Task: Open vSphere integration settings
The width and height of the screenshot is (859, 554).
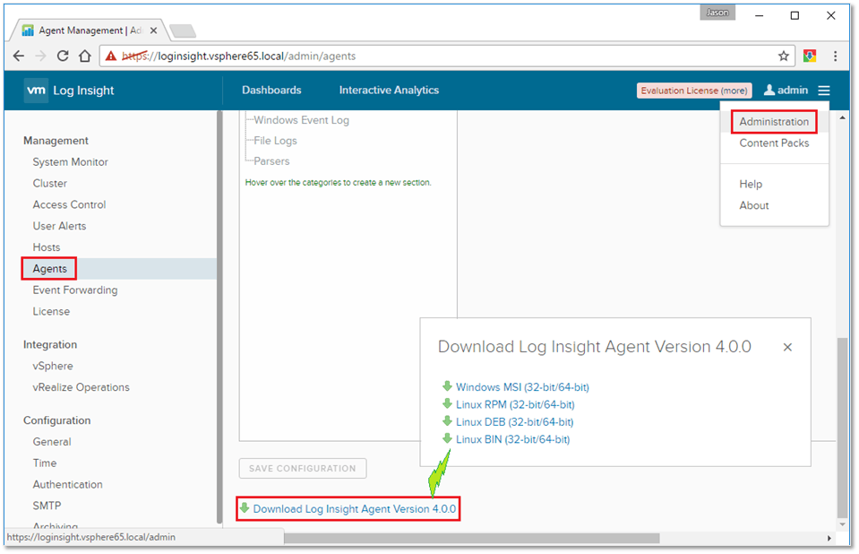Action: [x=53, y=366]
